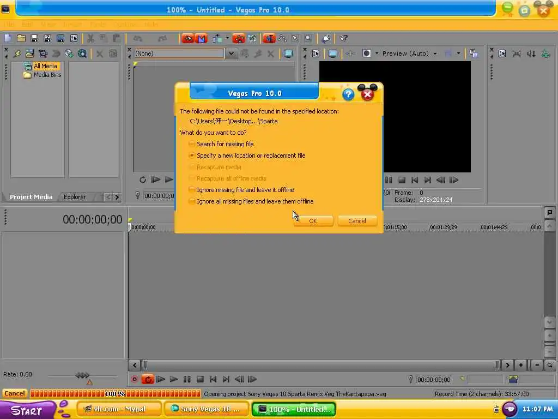Click the Capture Video camera icon
This screenshot has height=419, width=558.
pos(43,53)
